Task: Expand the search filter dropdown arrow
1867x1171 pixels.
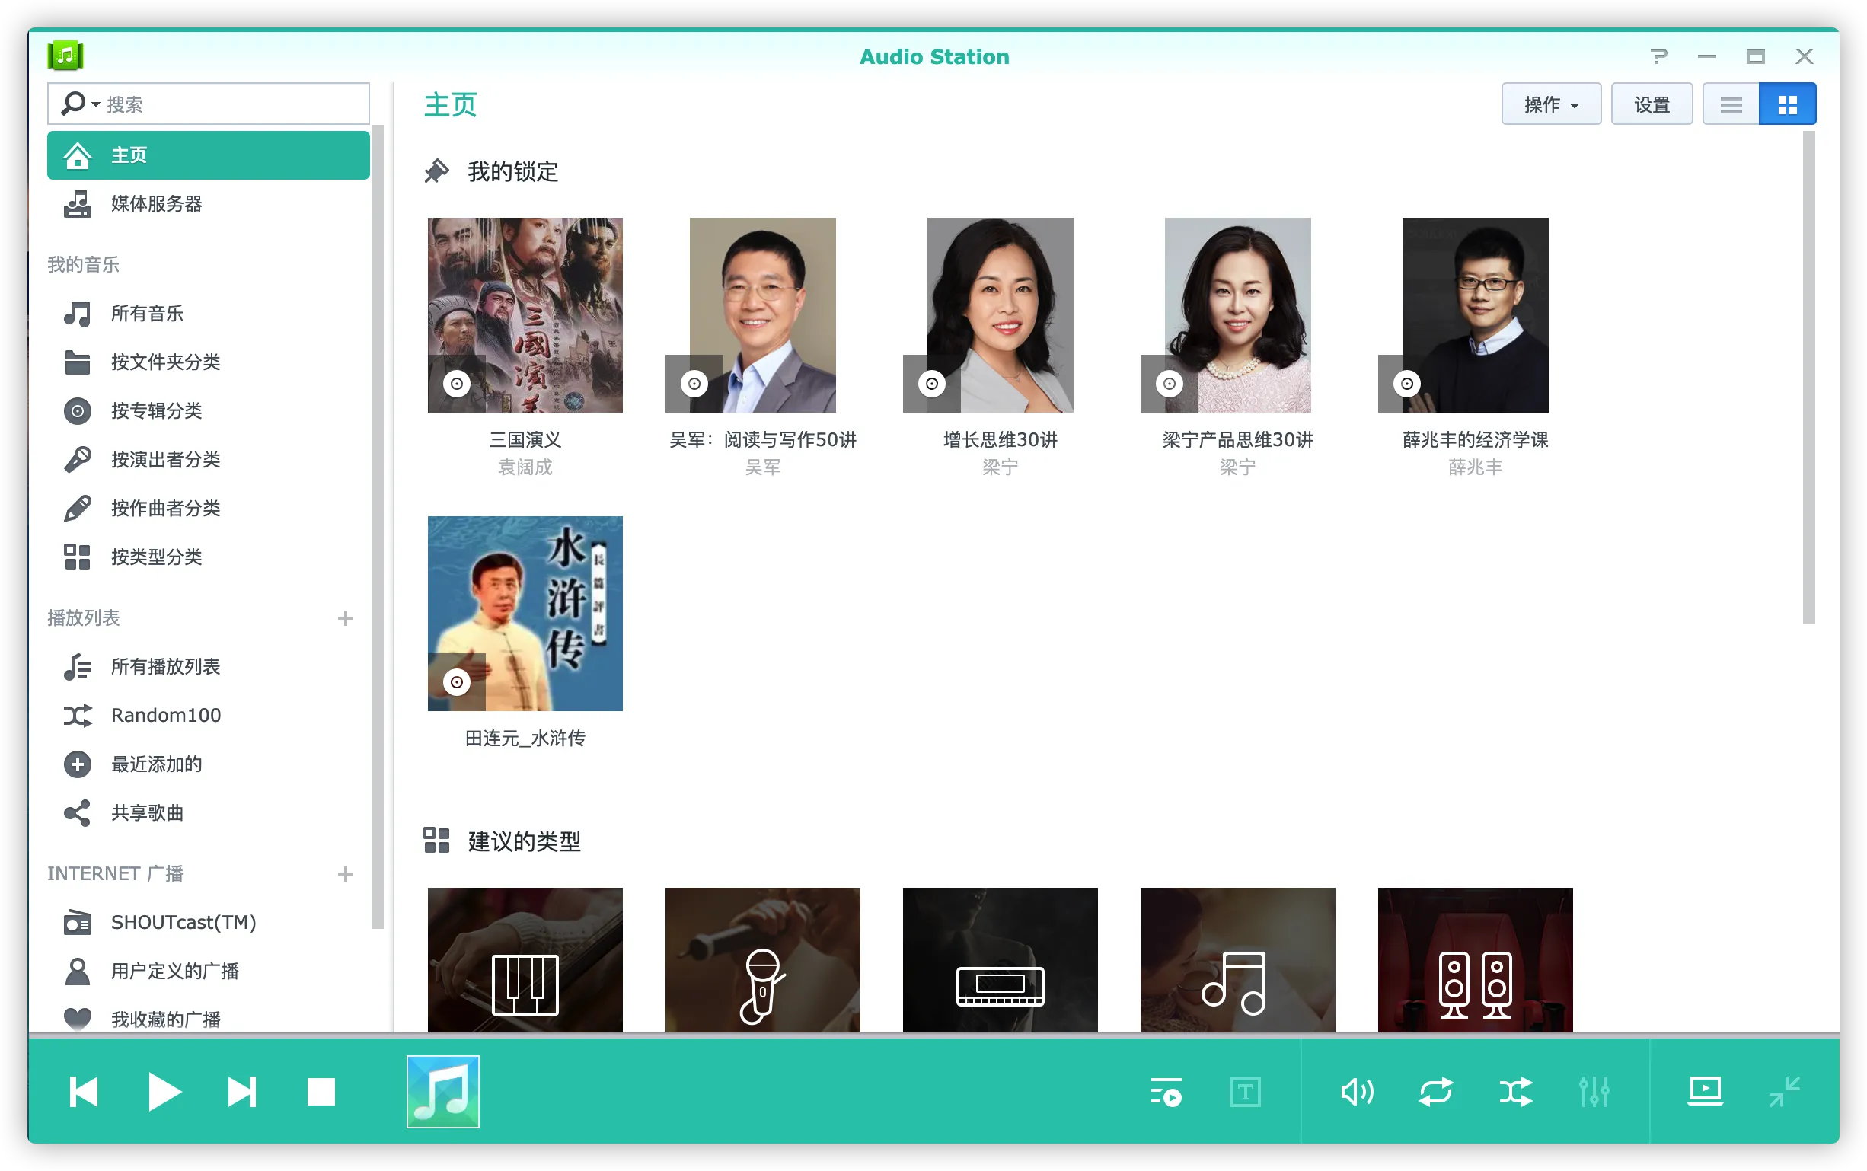Action: (96, 104)
